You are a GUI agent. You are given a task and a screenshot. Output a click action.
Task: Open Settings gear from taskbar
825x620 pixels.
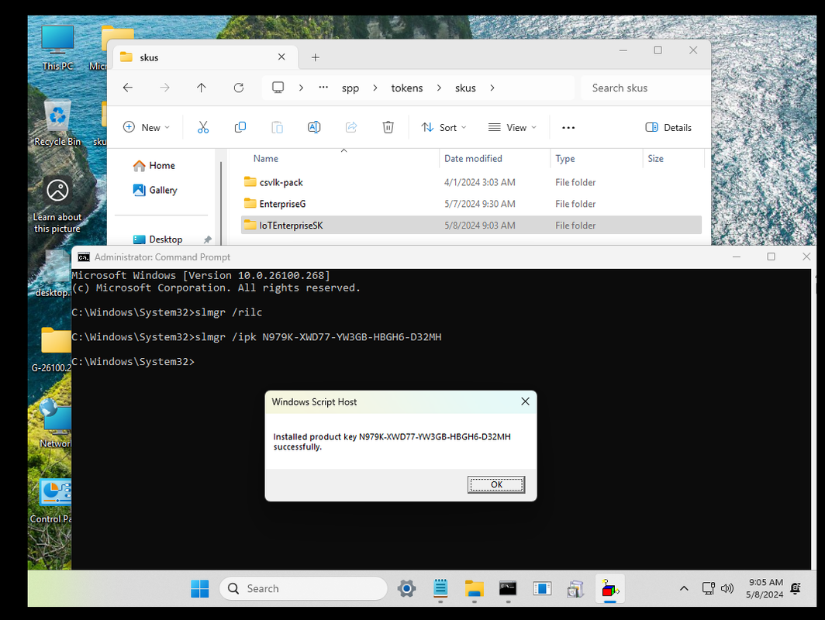pos(407,588)
